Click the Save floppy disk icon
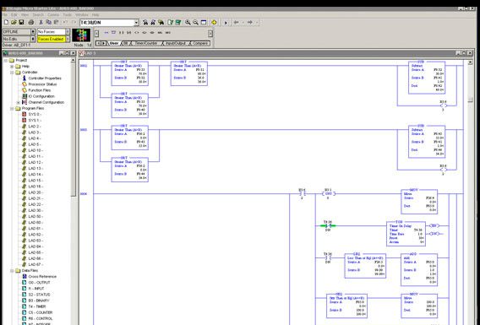Image resolution: width=480 pixels, height=325 pixels. [x=21, y=22]
